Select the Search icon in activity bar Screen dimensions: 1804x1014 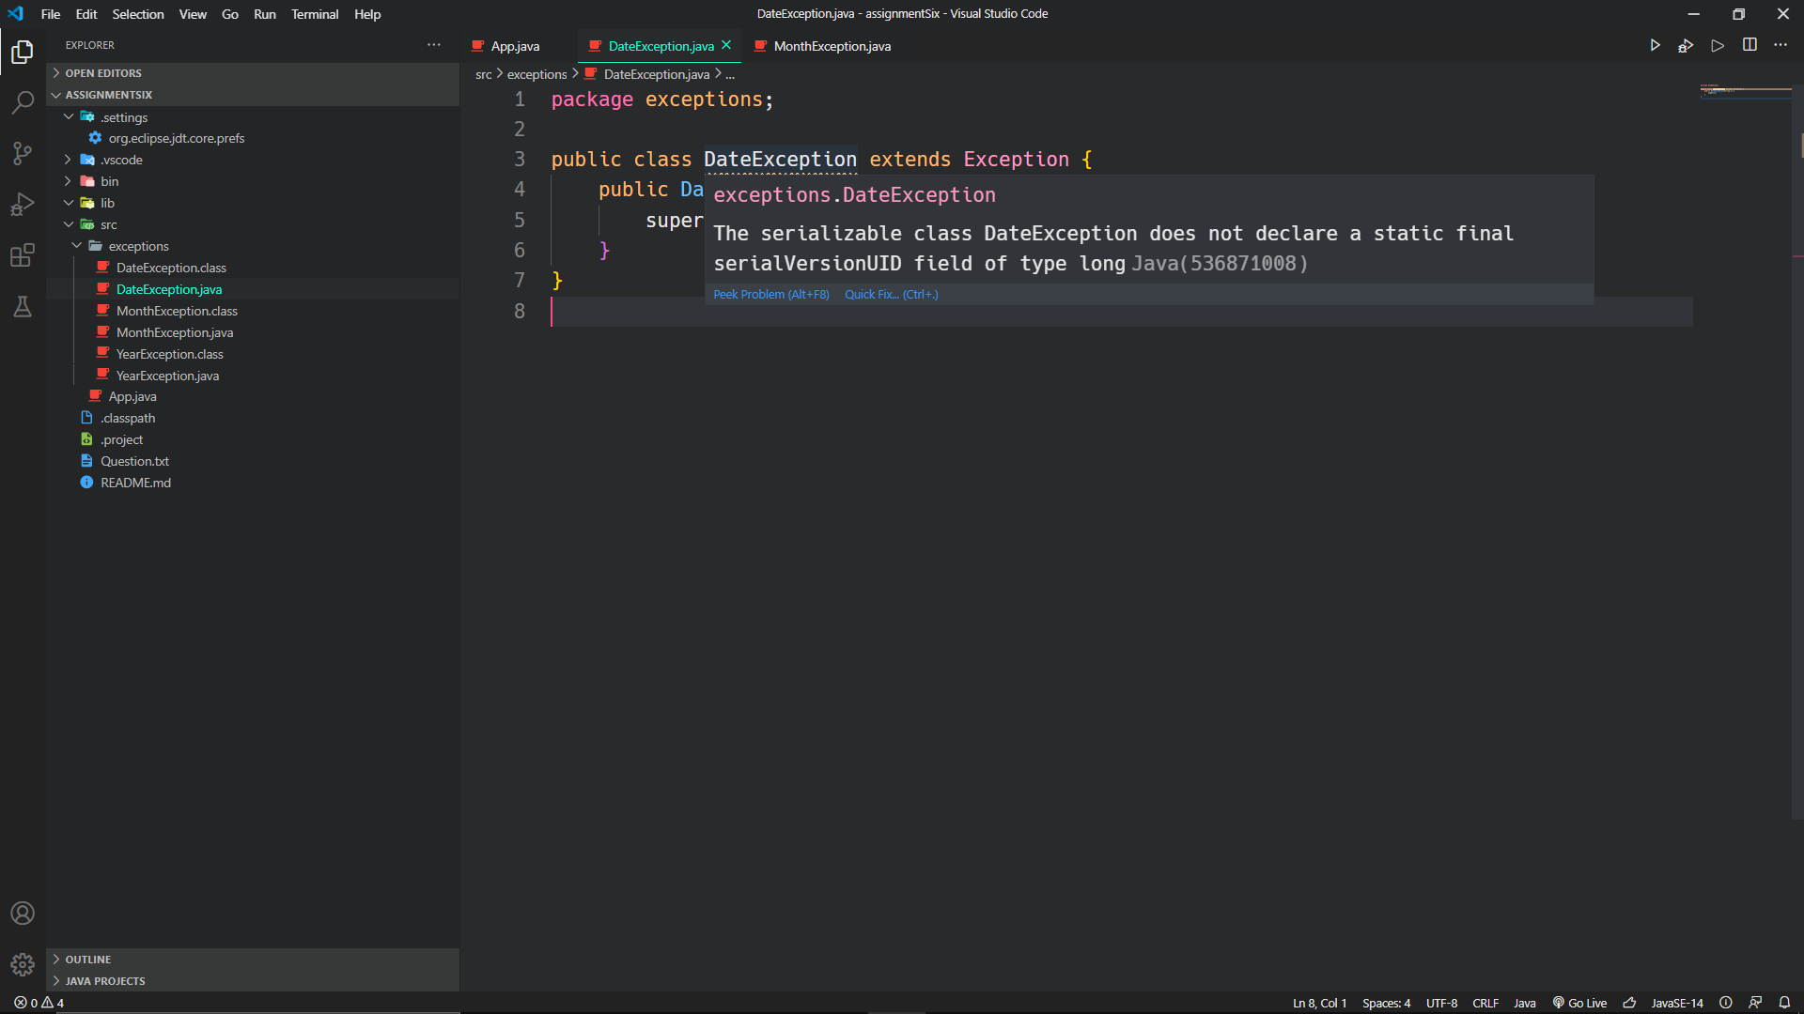coord(22,103)
